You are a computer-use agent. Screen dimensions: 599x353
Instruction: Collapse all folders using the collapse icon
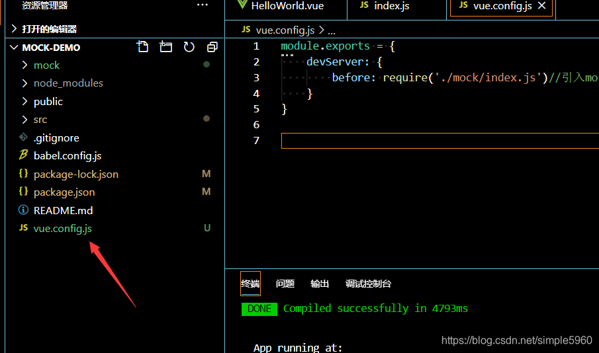pos(212,47)
